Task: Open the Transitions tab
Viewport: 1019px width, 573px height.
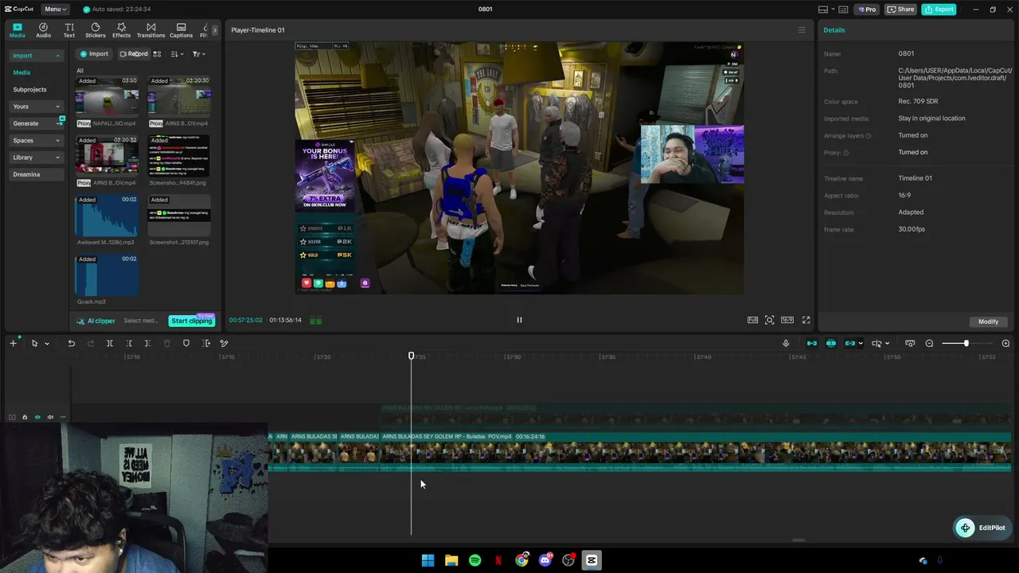Action: (x=150, y=30)
